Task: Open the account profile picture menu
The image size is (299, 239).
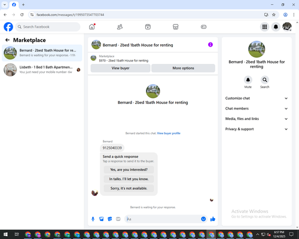Action: pos(287,27)
